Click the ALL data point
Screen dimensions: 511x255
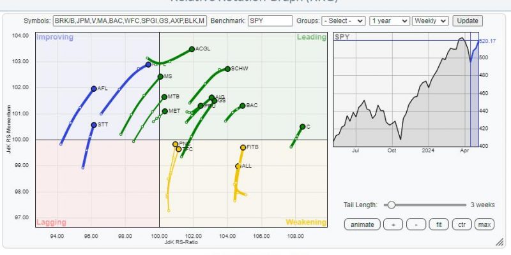coord(238,166)
